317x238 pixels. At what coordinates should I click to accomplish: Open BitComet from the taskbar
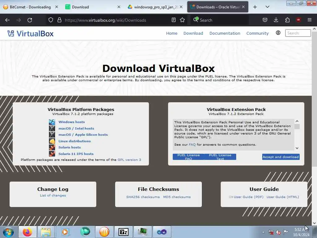[x=104, y=232]
